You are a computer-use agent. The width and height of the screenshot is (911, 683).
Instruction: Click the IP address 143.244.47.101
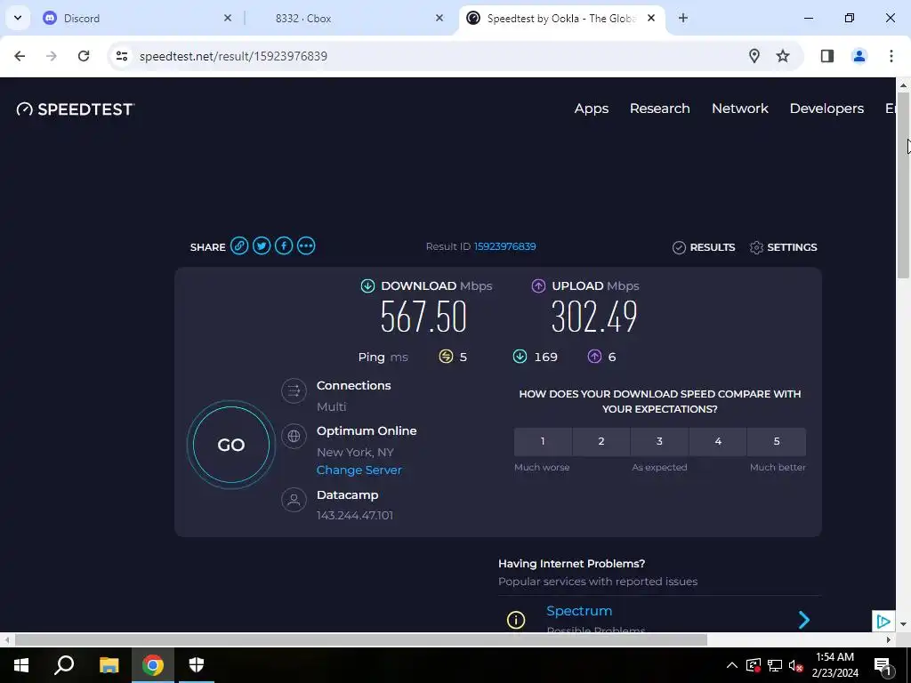[355, 515]
